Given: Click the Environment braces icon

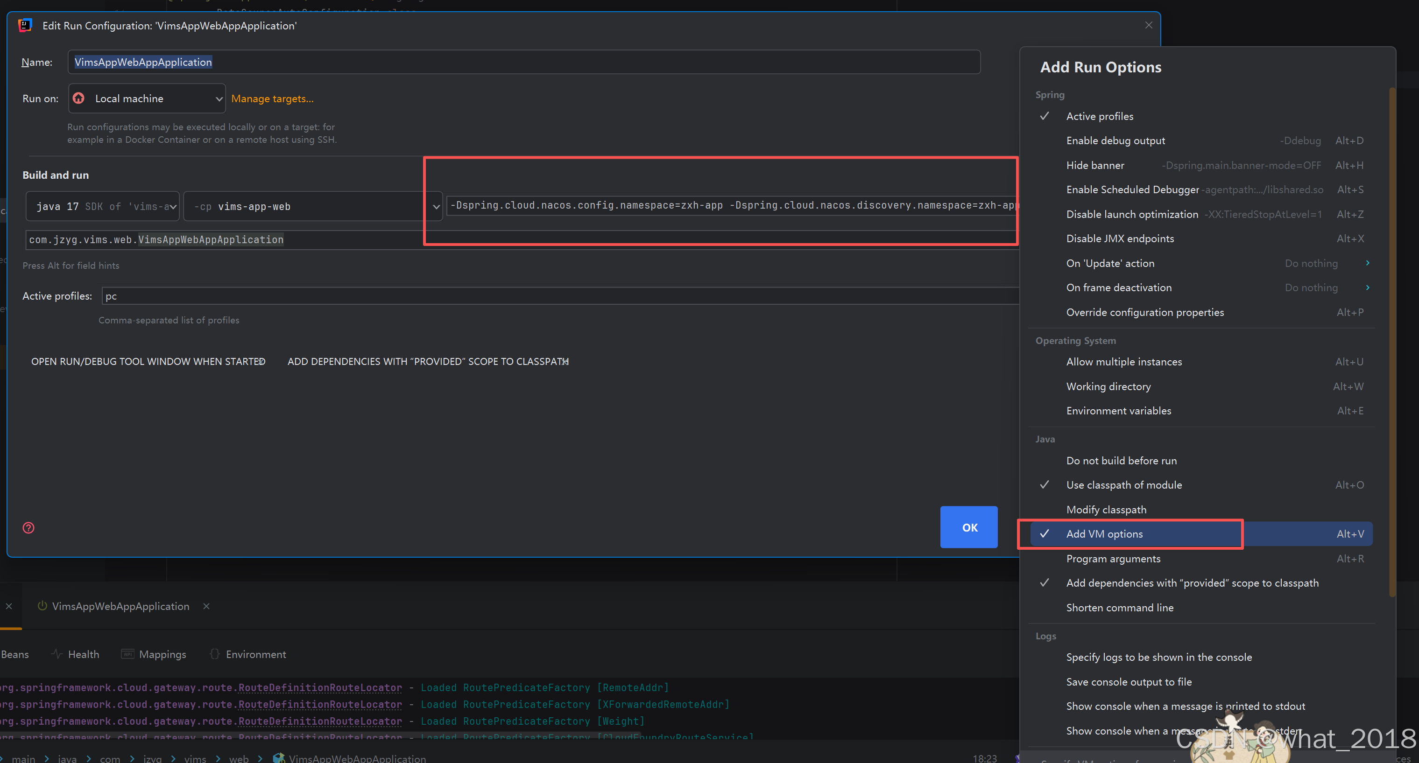Looking at the screenshot, I should pyautogui.click(x=215, y=654).
